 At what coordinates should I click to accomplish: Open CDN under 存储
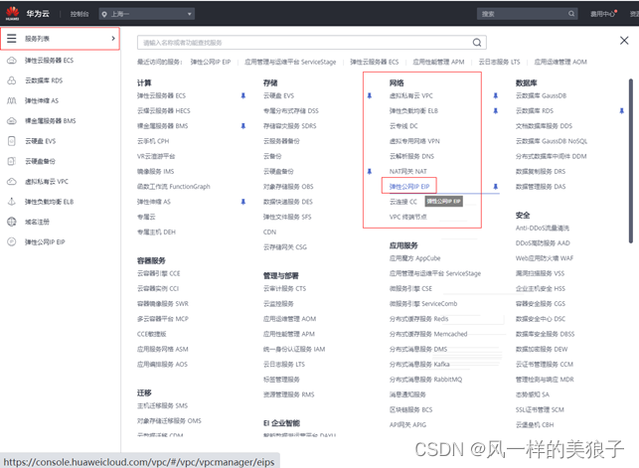(x=269, y=233)
